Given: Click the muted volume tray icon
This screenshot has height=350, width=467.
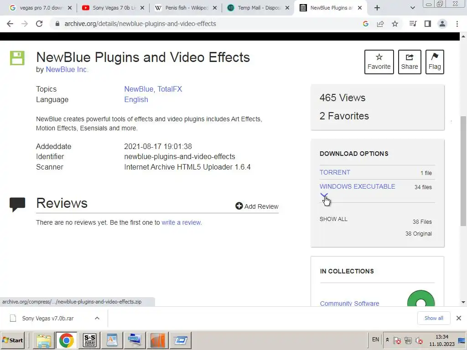Looking at the screenshot, I should pos(419,340).
